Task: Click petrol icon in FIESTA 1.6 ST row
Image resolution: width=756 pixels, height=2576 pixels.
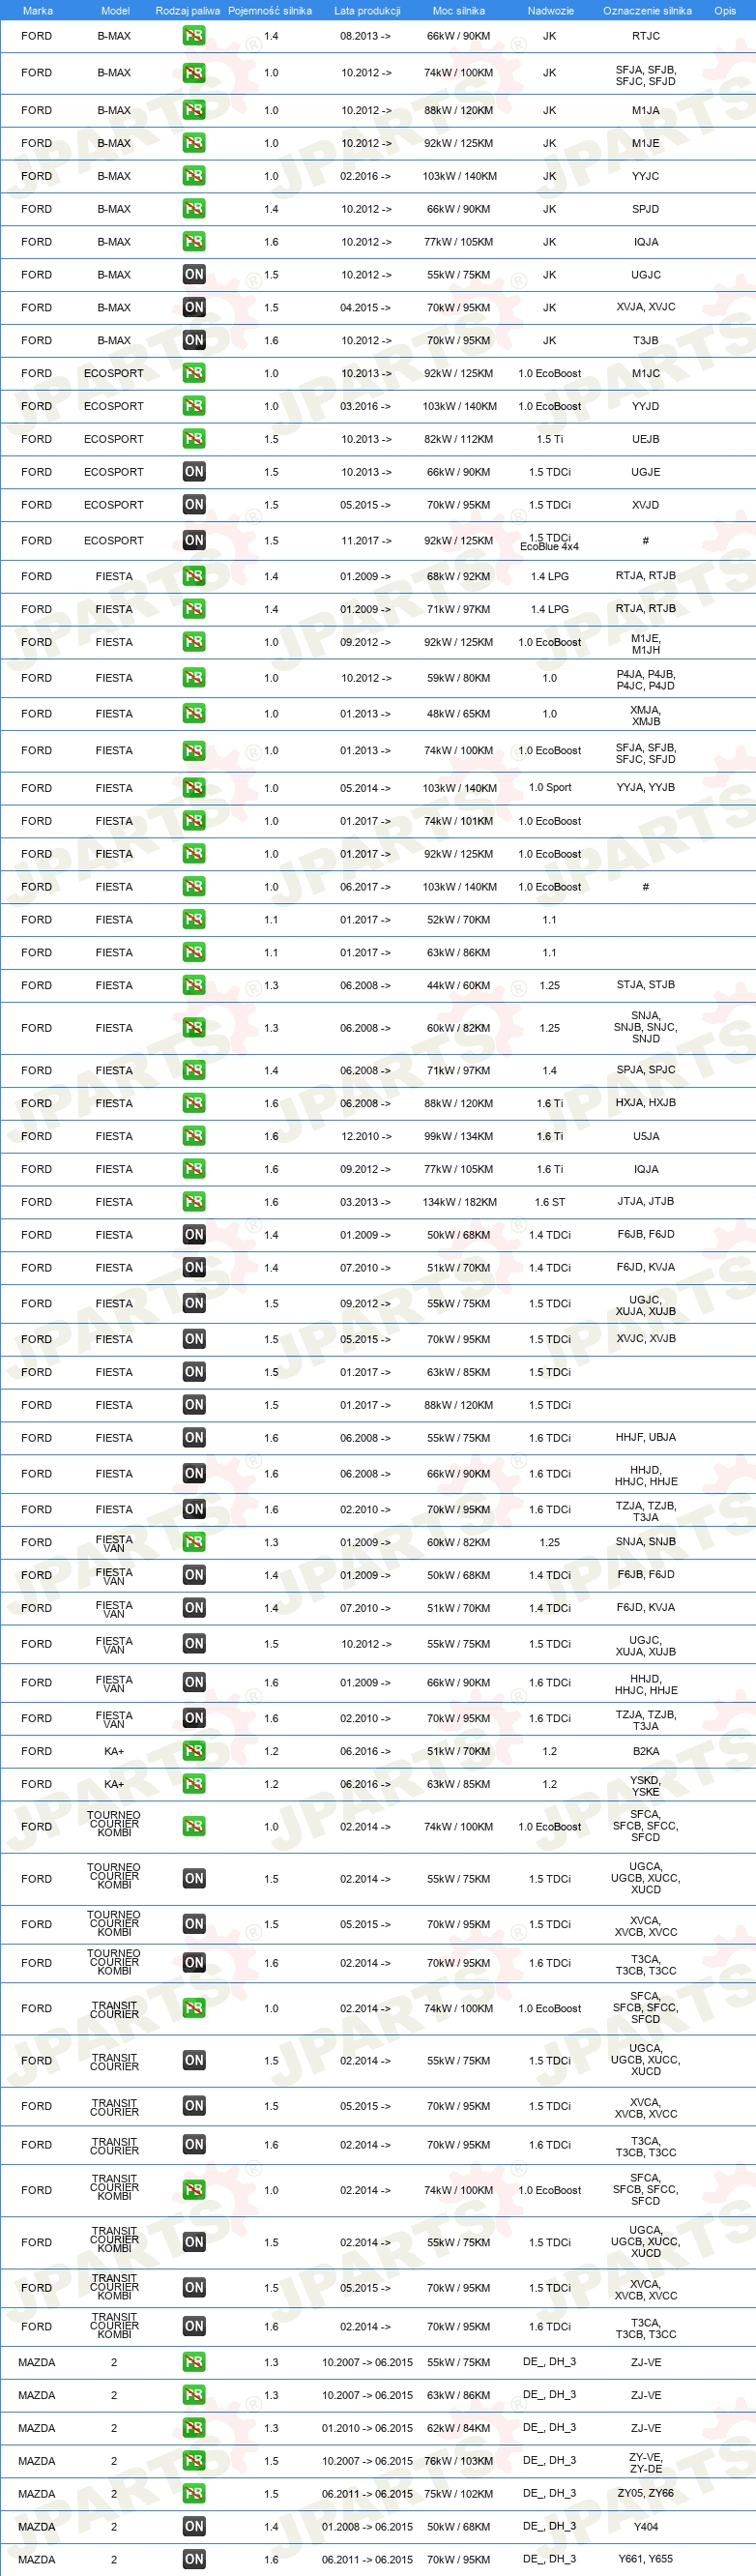Action: pyautogui.click(x=194, y=1202)
